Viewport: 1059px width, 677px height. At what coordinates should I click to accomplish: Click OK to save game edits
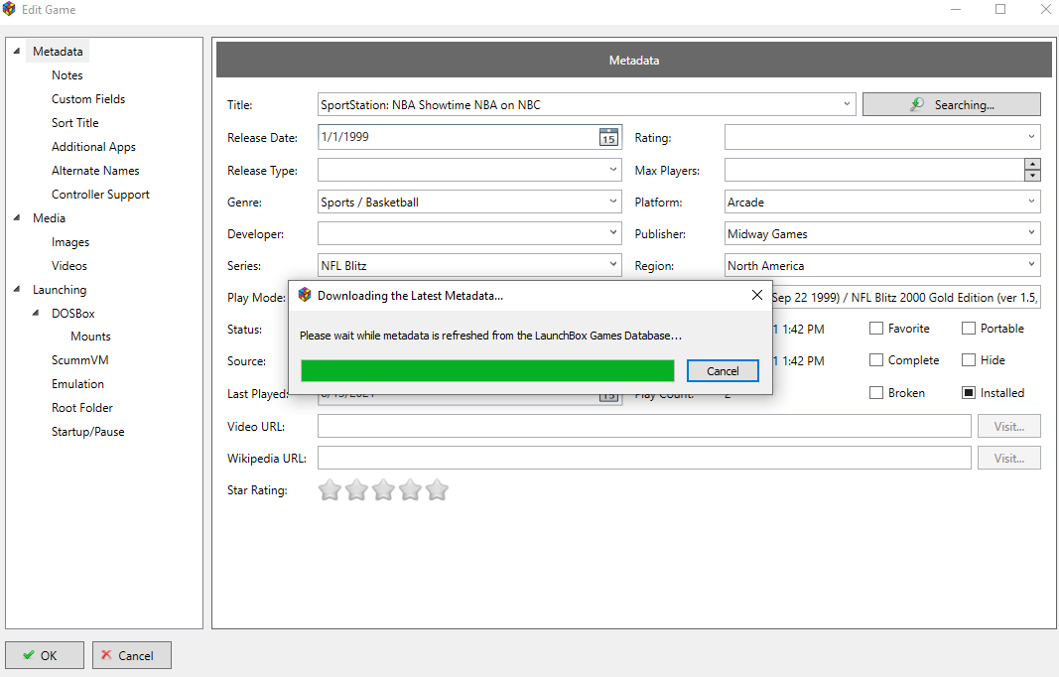point(45,655)
